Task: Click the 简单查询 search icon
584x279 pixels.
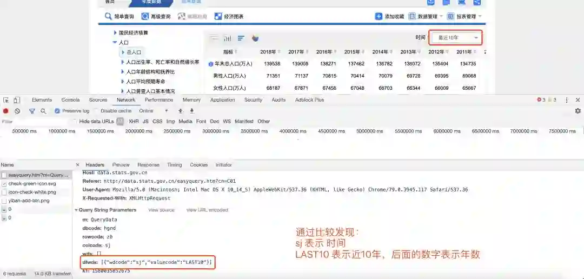Action: 108,16
